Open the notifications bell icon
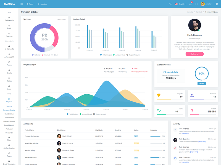 (190, 4)
